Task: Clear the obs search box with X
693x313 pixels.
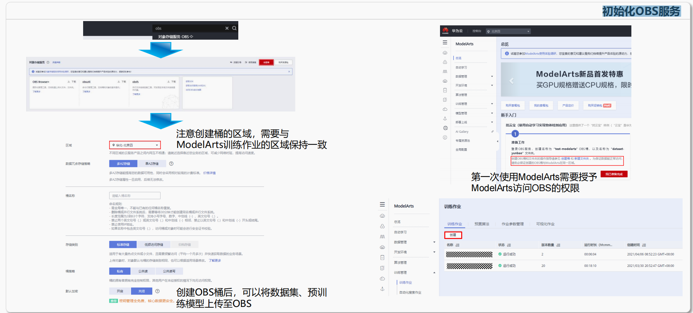Action: [227, 28]
